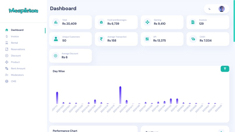Open the Discount page
Screen dimensions: 235x132
tap(16, 56)
